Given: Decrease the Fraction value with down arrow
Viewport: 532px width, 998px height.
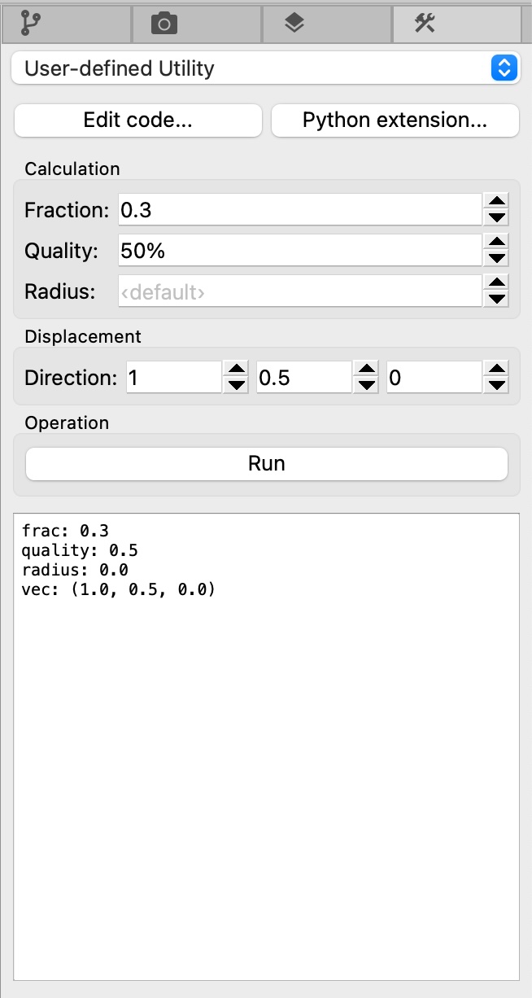Looking at the screenshot, I should [495, 218].
